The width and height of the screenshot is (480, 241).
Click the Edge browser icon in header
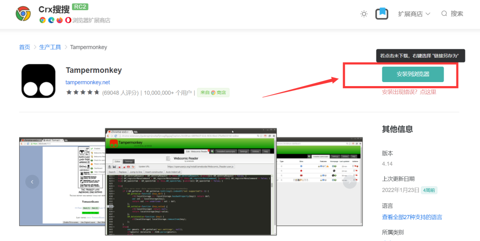[51, 20]
